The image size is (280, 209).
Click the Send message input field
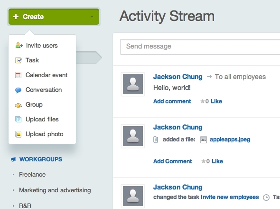pos(200,47)
